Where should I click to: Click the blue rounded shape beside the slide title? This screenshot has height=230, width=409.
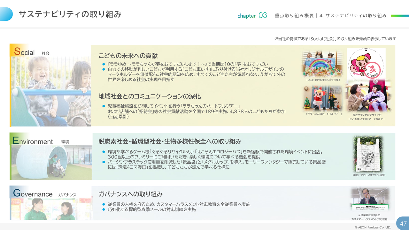[x=6, y=14]
